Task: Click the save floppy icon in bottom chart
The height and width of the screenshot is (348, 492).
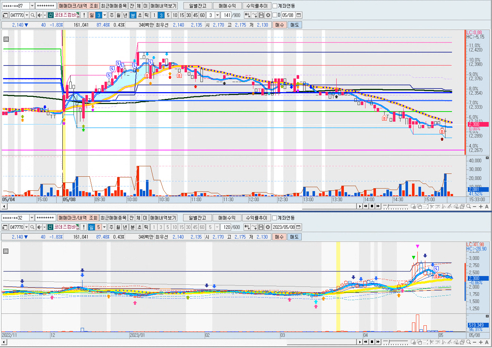Action: (x=261, y=227)
